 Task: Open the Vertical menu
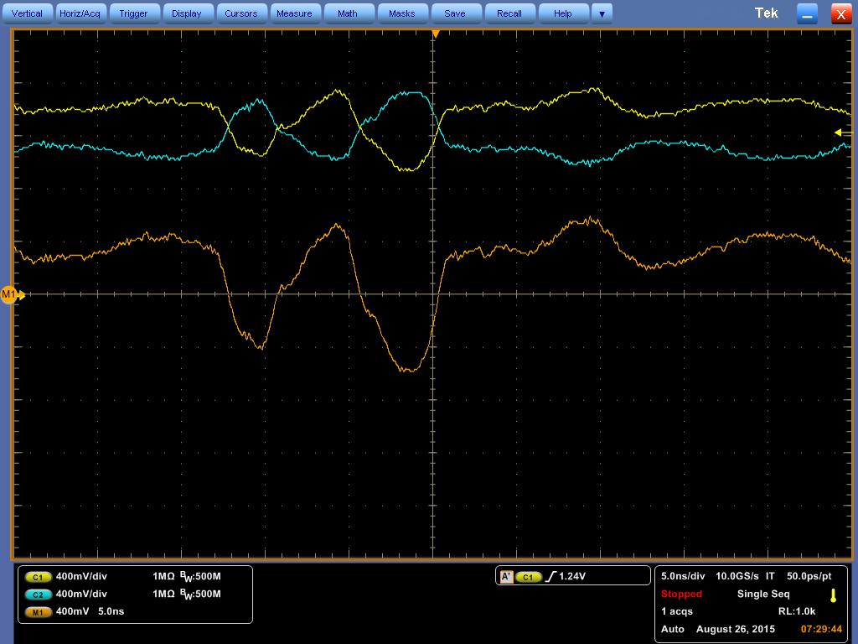pyautogui.click(x=27, y=13)
